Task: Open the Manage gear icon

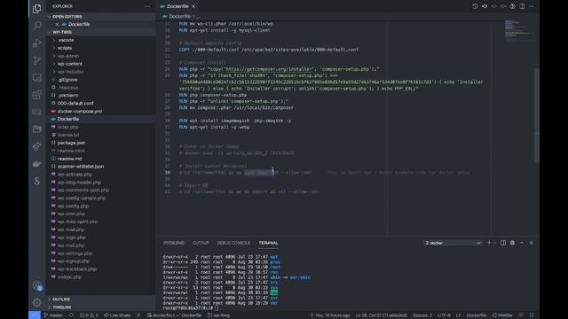Action: point(37,302)
